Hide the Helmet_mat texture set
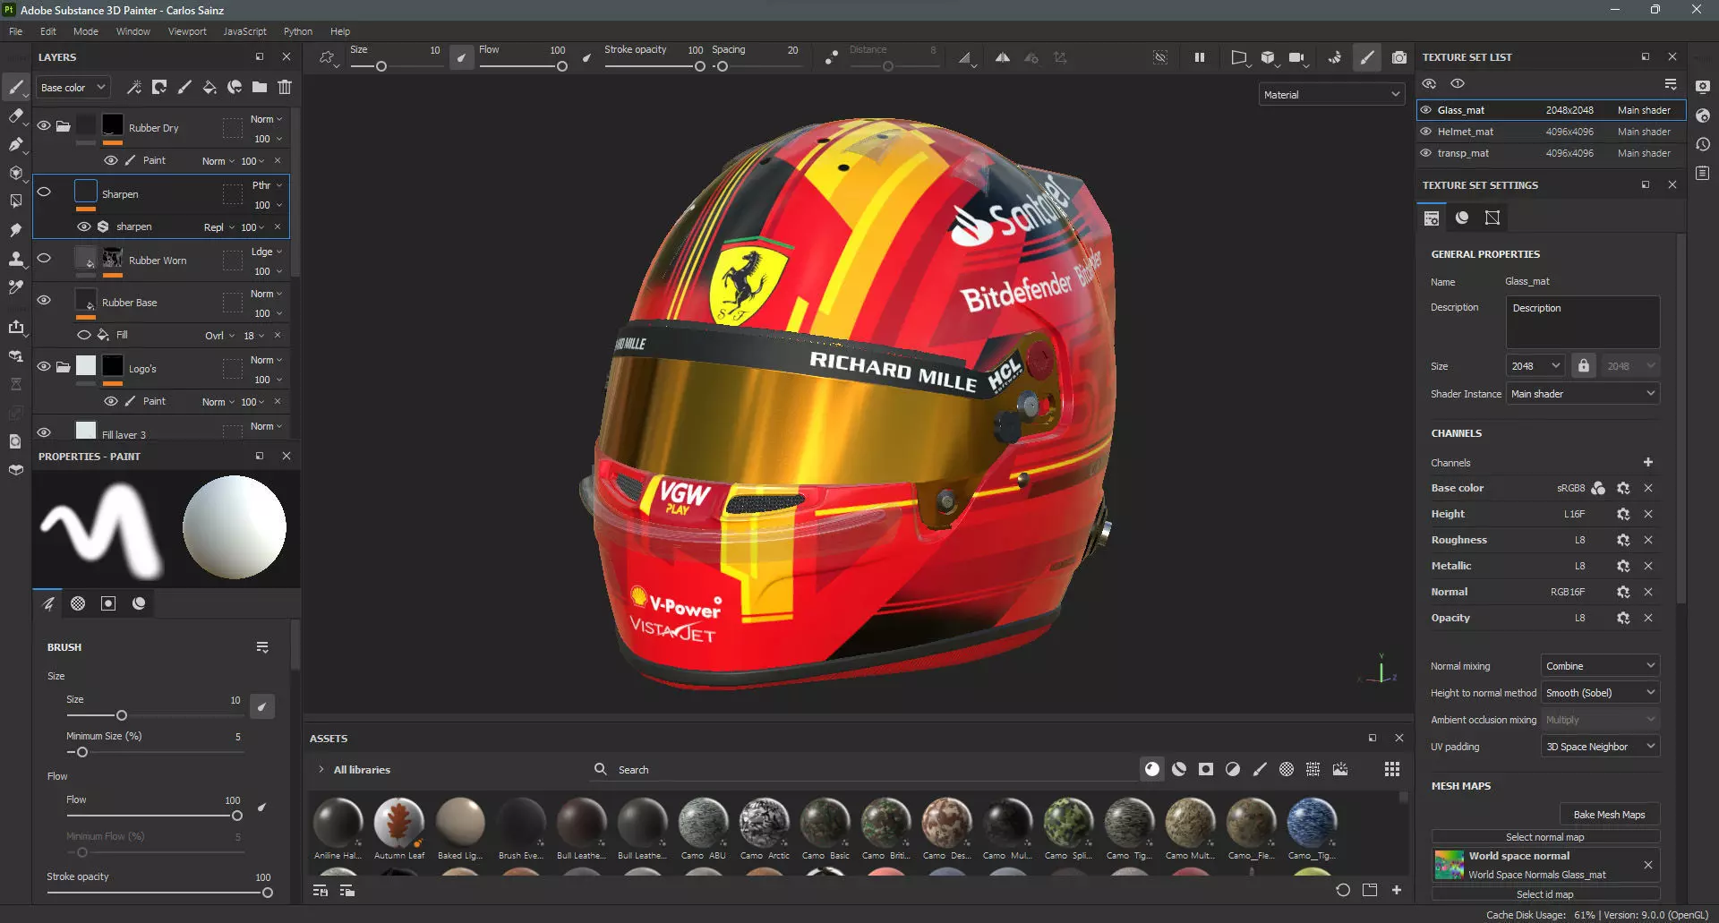This screenshot has width=1719, height=923. [x=1426, y=132]
